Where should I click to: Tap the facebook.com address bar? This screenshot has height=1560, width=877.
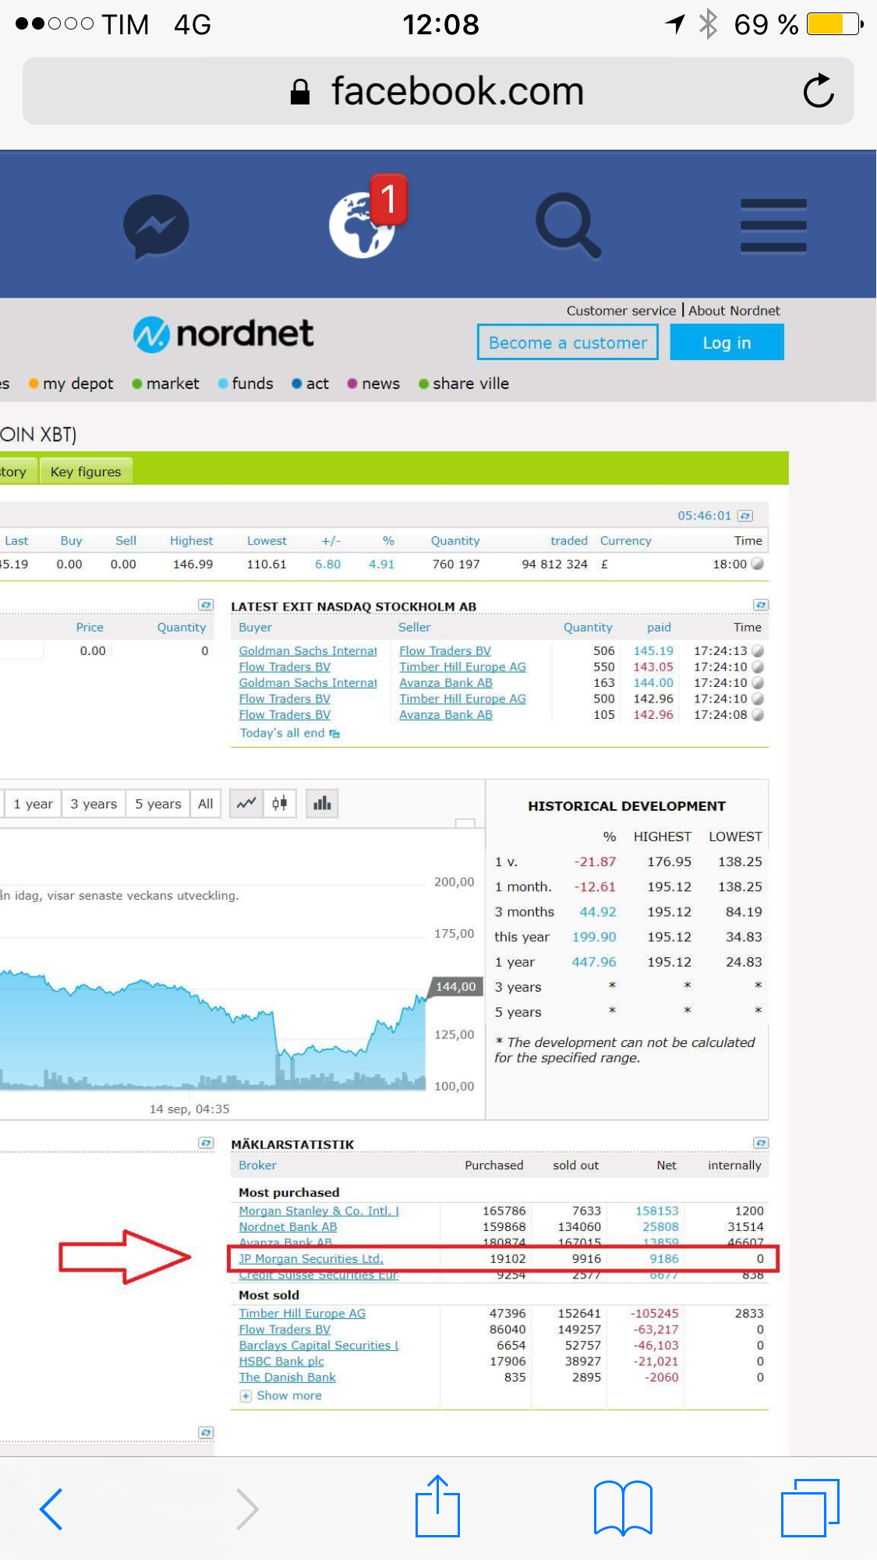tap(438, 91)
